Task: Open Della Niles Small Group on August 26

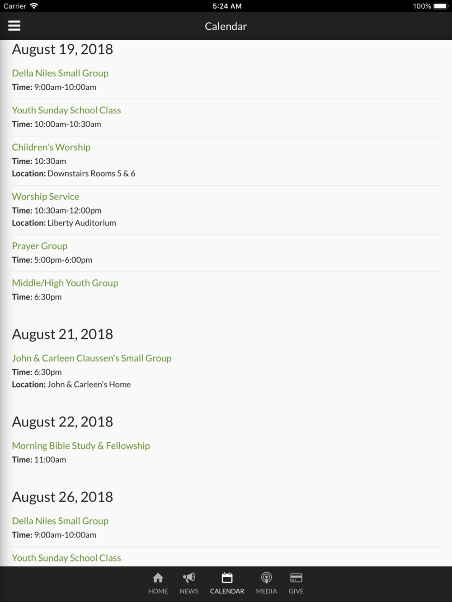Action: [x=60, y=521]
